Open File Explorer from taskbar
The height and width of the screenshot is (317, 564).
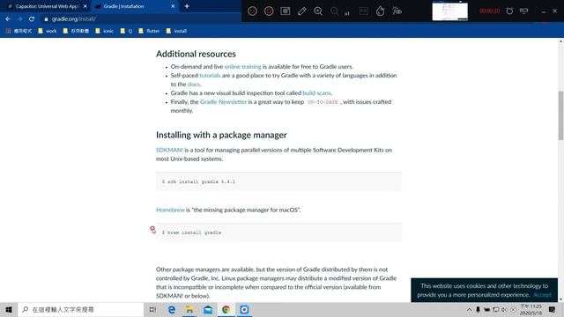(x=189, y=309)
